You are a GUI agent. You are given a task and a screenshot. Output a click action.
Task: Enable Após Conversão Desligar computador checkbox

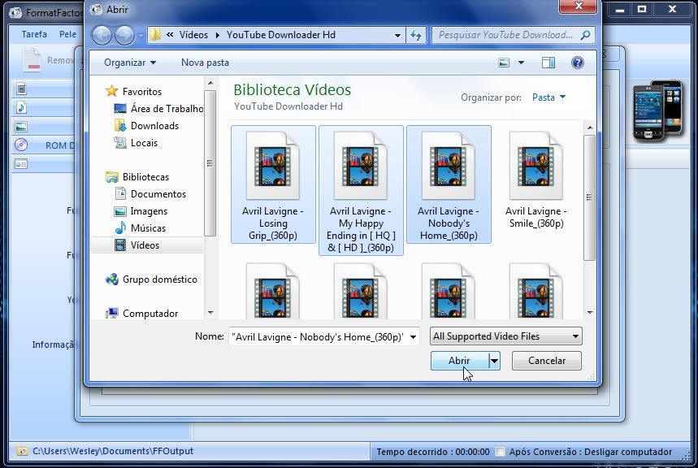point(501,452)
